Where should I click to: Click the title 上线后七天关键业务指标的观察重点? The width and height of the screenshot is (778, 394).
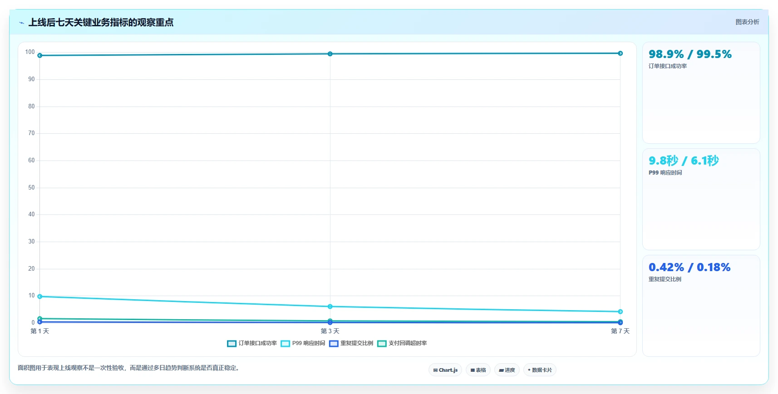point(101,22)
